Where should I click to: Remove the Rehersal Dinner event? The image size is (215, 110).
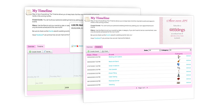coord(189,79)
